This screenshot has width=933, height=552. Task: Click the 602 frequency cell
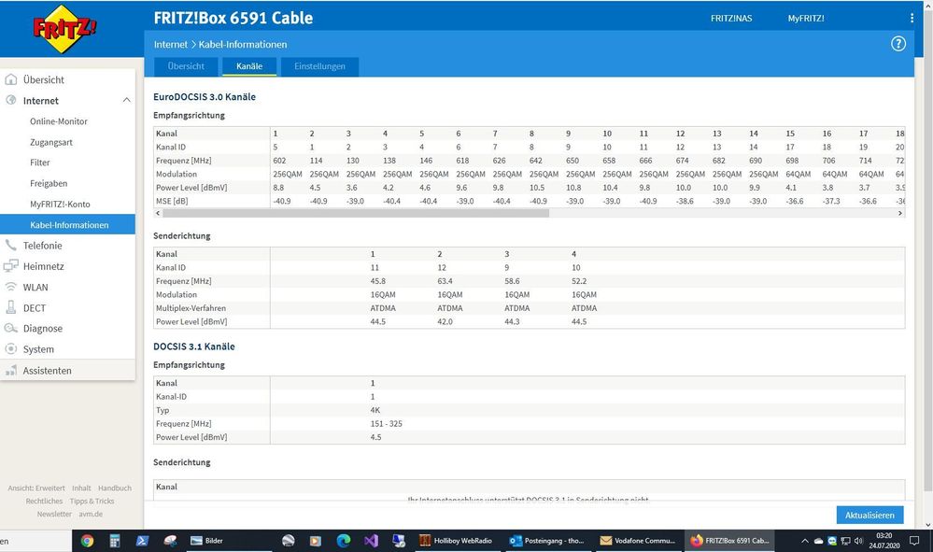coord(279,161)
